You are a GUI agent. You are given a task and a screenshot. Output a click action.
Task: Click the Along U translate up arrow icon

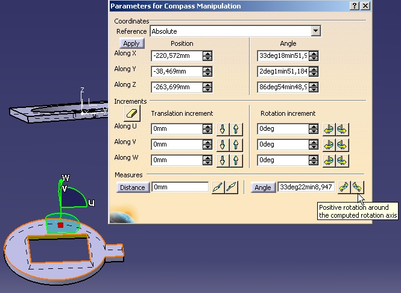(x=235, y=129)
